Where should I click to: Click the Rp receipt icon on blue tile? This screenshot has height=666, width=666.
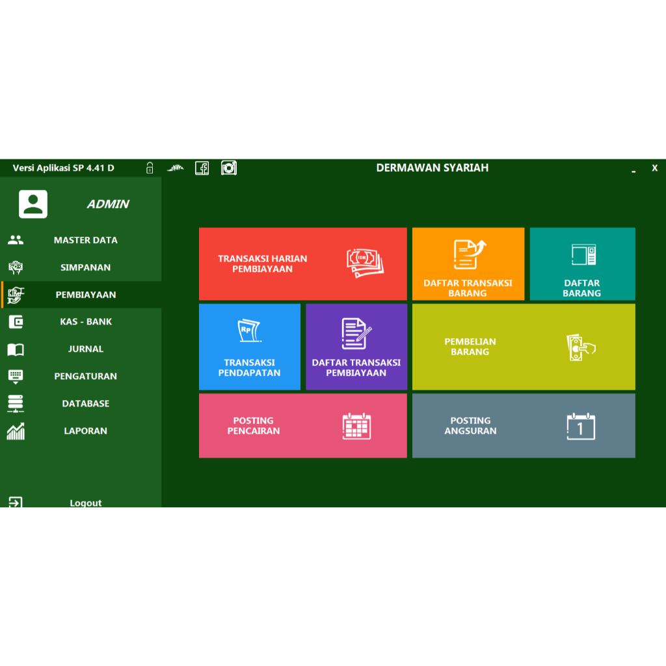pyautogui.click(x=249, y=330)
